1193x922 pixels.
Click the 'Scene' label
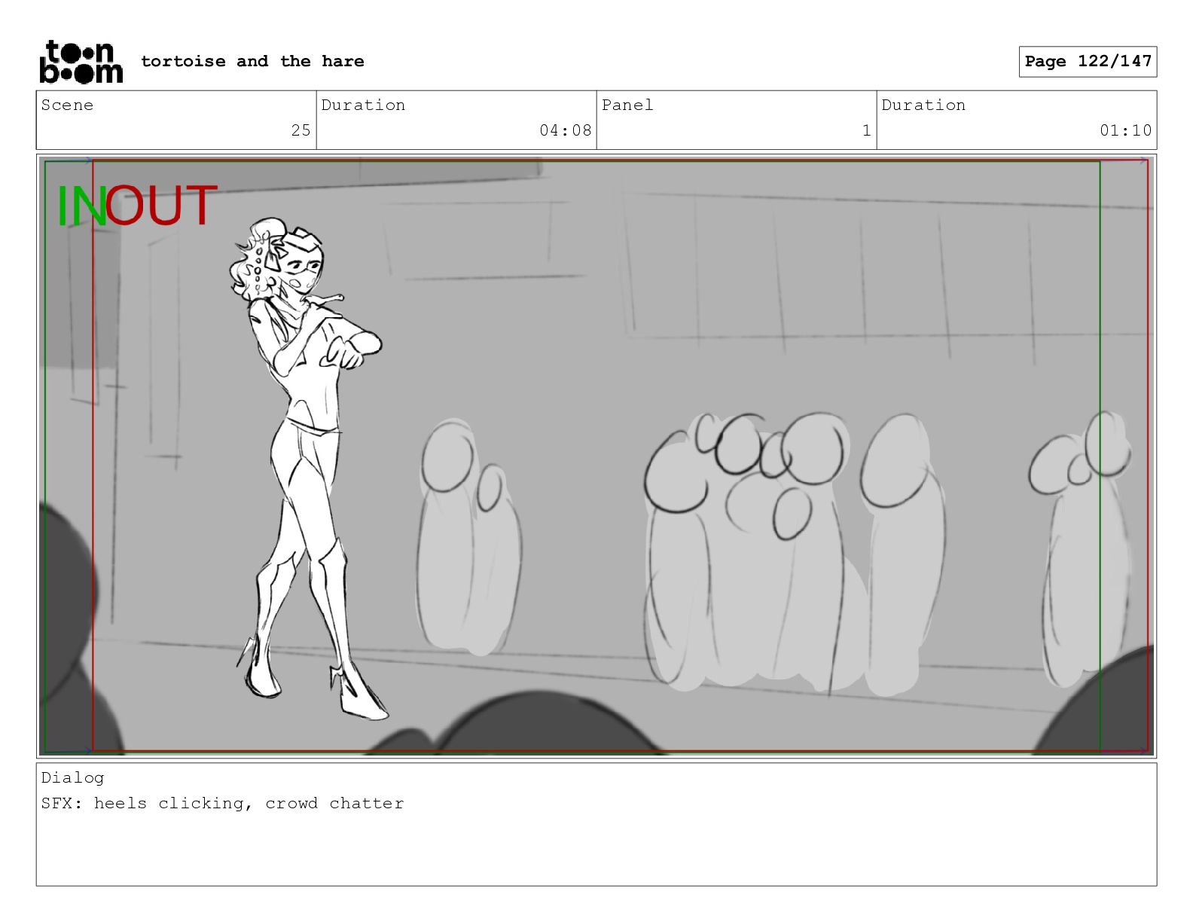pyautogui.click(x=67, y=105)
